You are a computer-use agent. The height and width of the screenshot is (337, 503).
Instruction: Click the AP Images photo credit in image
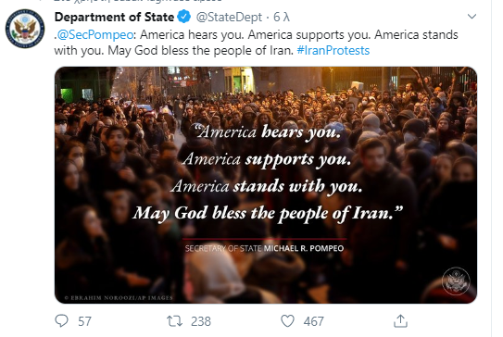coord(119,298)
